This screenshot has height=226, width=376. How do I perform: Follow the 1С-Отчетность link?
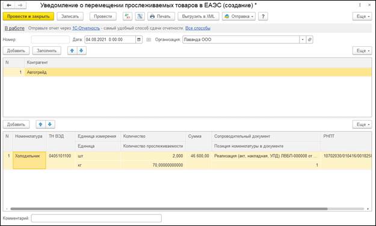coord(86,28)
